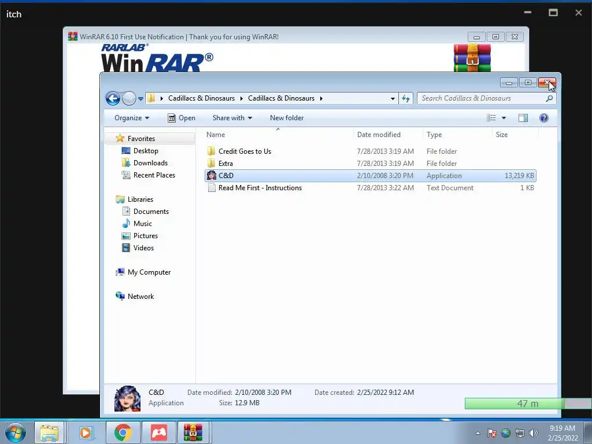Expand the first breadcrumb arrow before Cadillacs & Dinosaurs
Image resolution: width=592 pixels, height=444 pixels.
tap(162, 98)
